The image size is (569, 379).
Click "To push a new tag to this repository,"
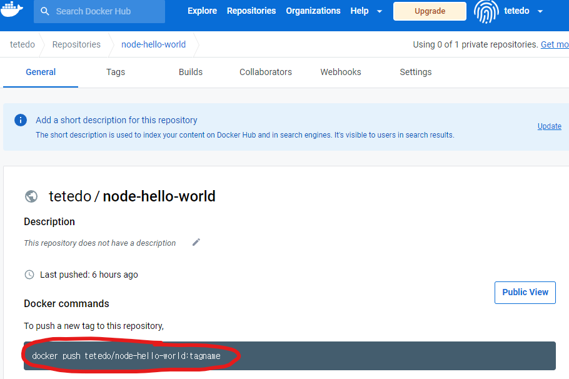click(94, 326)
